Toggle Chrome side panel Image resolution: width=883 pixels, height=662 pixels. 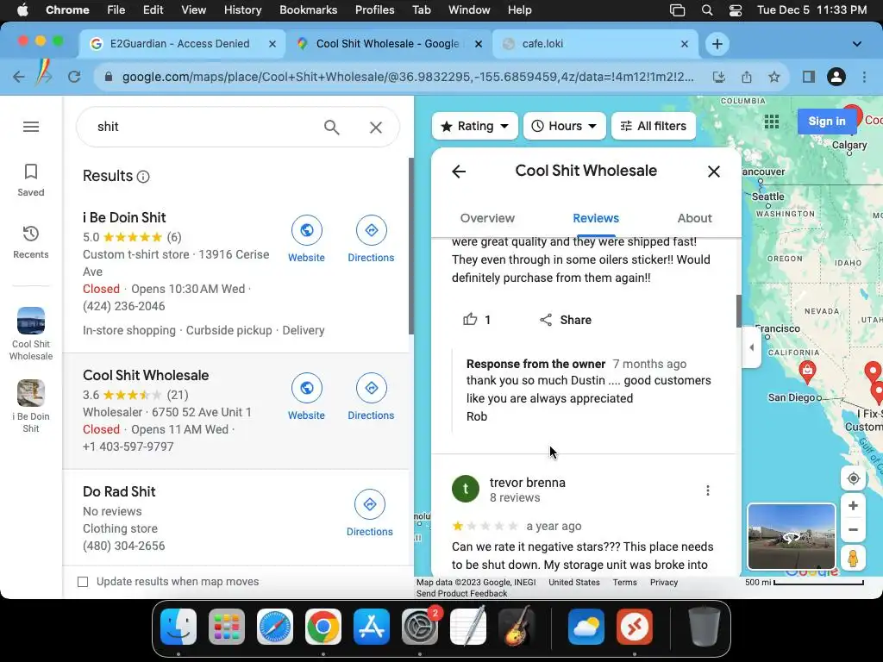[809, 77]
